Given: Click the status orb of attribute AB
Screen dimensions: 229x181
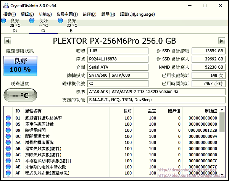Looking at the screenshot, I should coord(8,149).
